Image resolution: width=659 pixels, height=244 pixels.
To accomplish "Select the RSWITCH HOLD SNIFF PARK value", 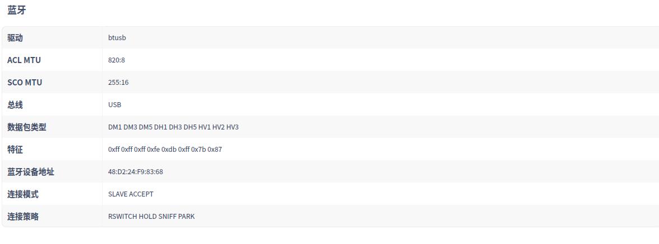I will (151, 217).
